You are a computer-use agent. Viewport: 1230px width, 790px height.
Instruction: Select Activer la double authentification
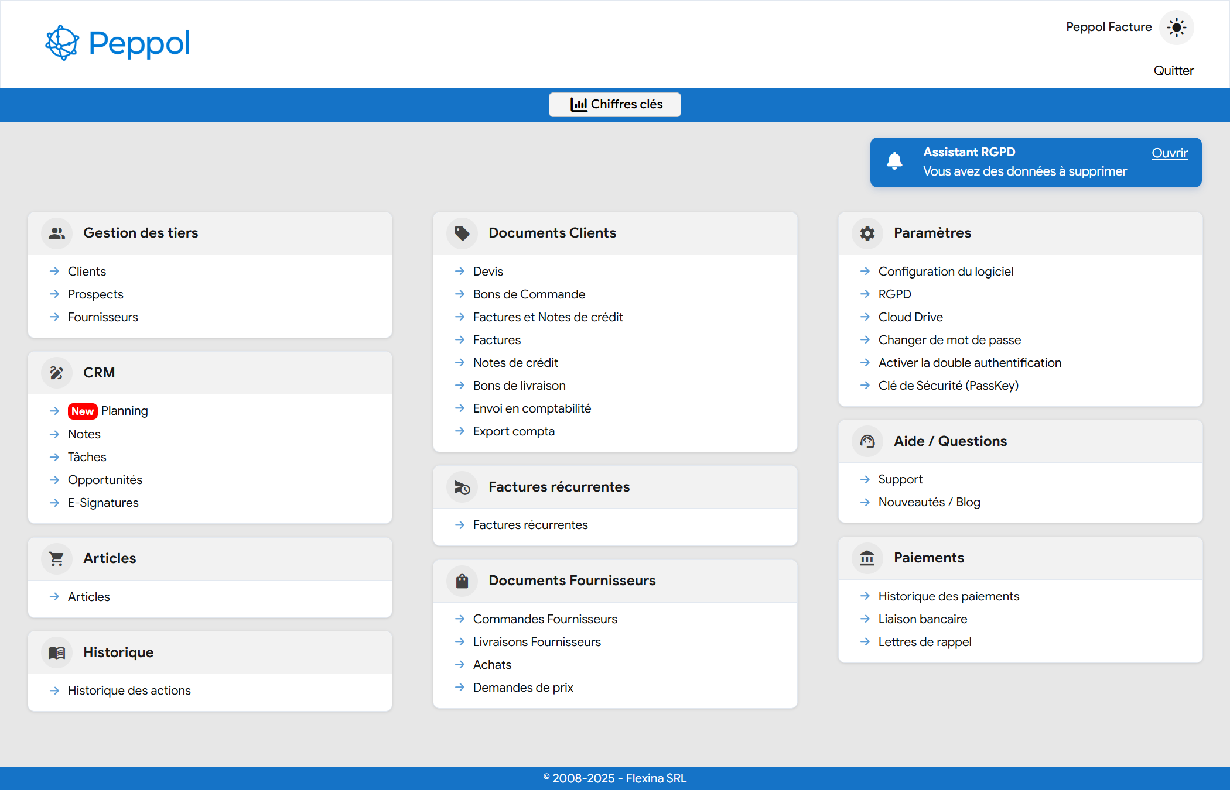click(x=970, y=363)
